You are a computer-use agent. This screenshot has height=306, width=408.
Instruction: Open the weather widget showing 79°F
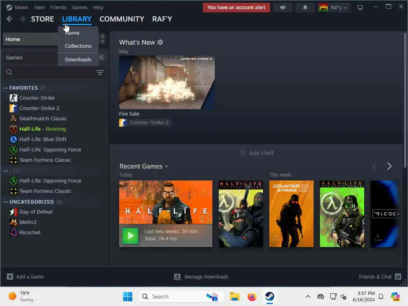[22, 296]
